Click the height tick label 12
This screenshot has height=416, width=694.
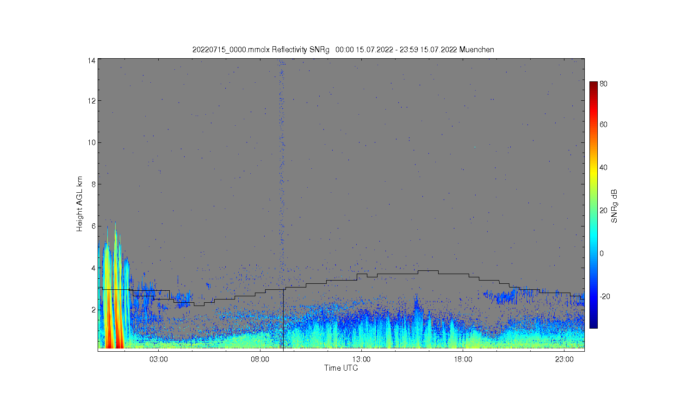point(92,101)
